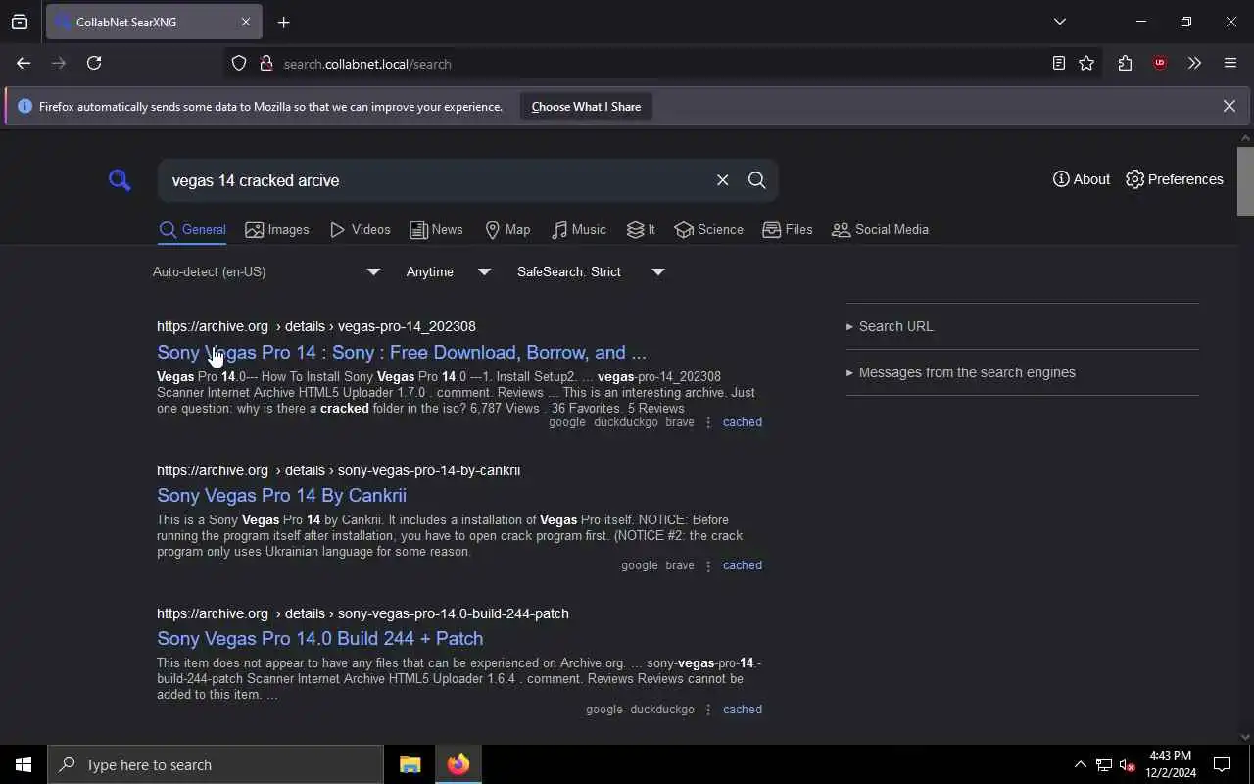Open the SafeSearch: Strict dropdown
1254x784 pixels.
591,271
